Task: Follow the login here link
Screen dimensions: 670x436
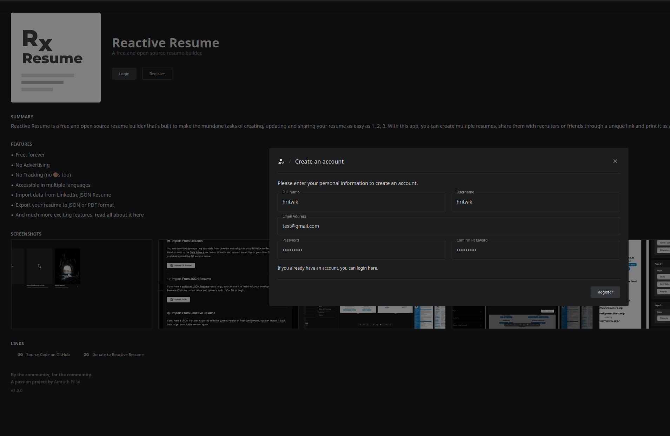Action: tap(366, 268)
